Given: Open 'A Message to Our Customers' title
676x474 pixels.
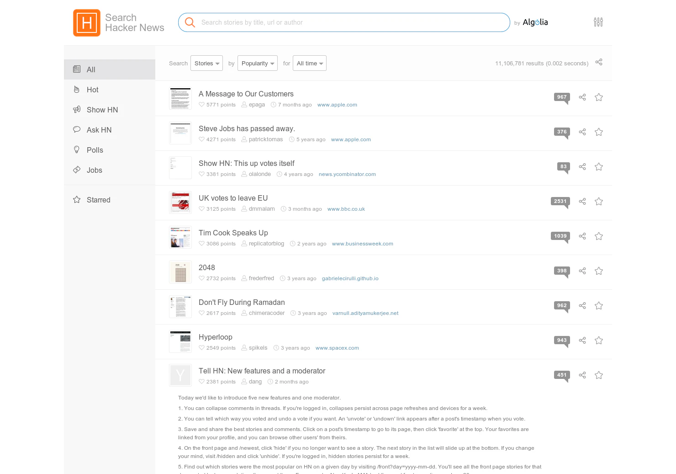Looking at the screenshot, I should point(246,94).
